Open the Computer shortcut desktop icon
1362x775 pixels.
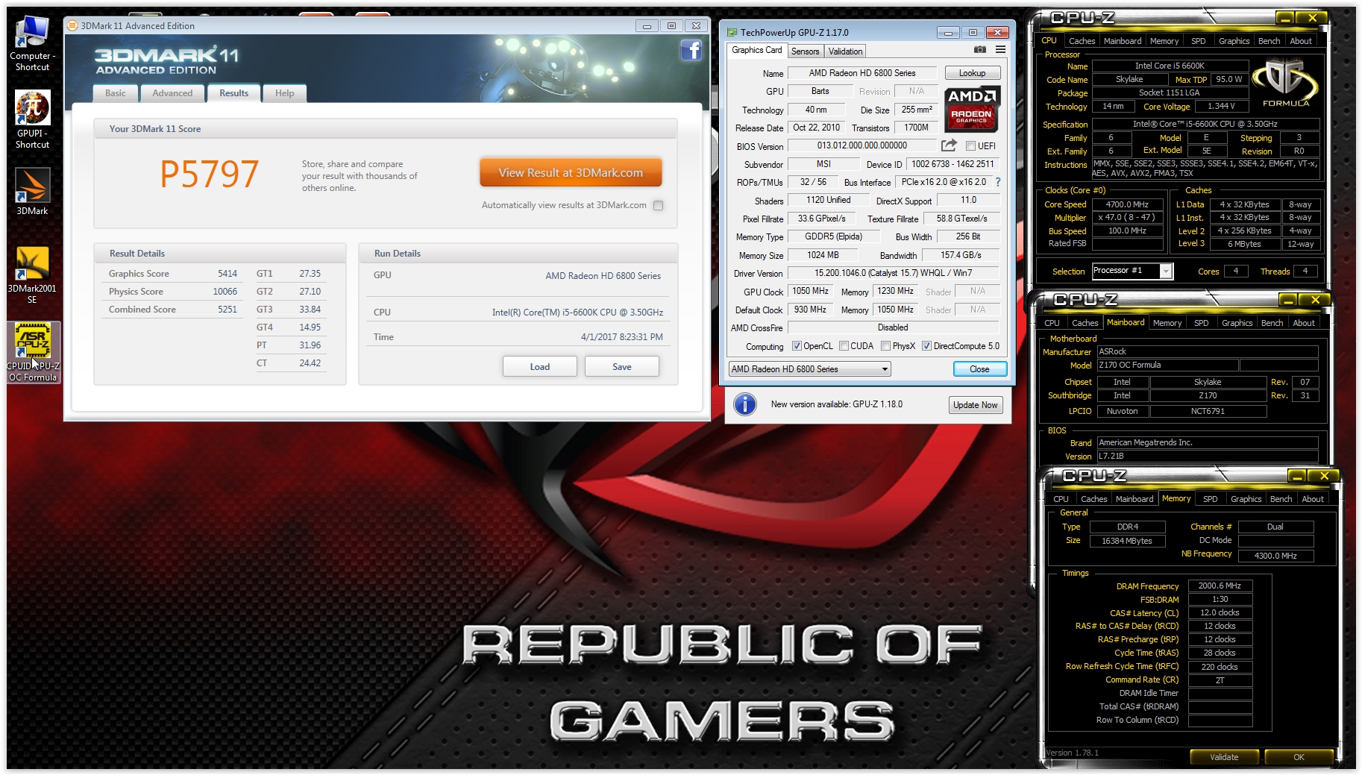[32, 43]
